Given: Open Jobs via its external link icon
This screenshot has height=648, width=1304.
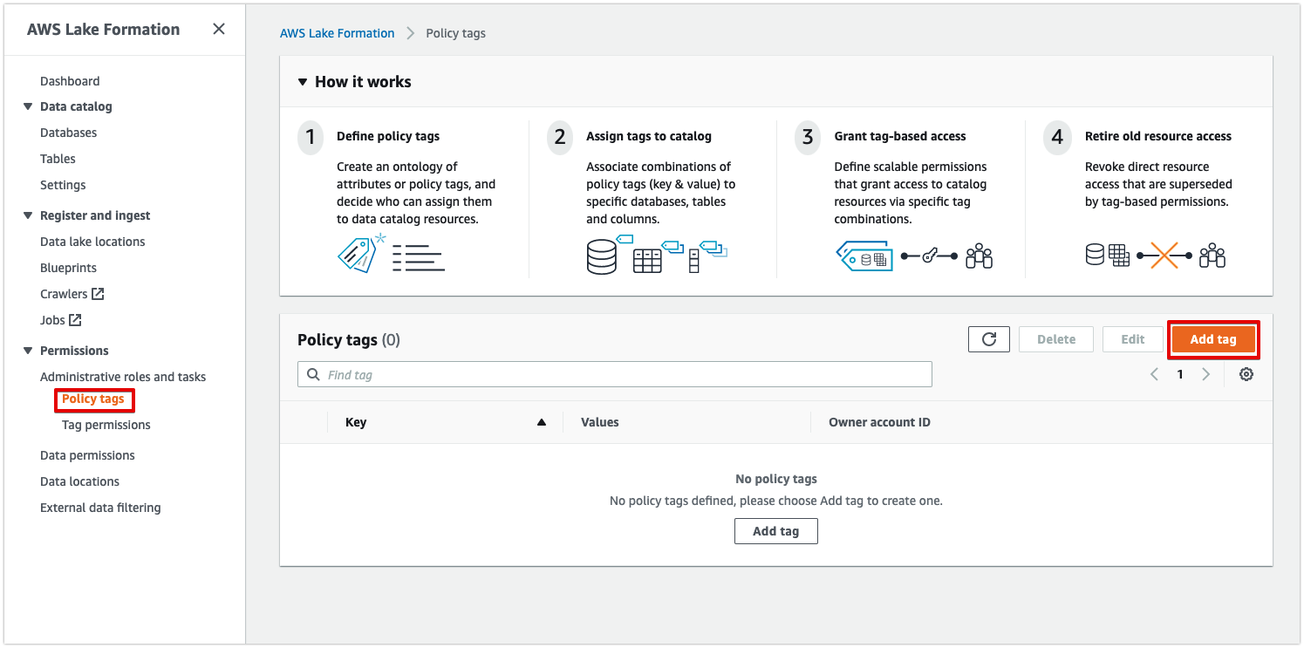Looking at the screenshot, I should [75, 319].
